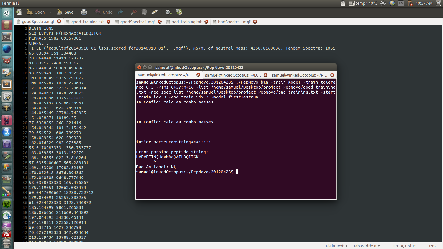Click the Open file button
The height and width of the screenshot is (249, 443).
(x=35, y=12)
